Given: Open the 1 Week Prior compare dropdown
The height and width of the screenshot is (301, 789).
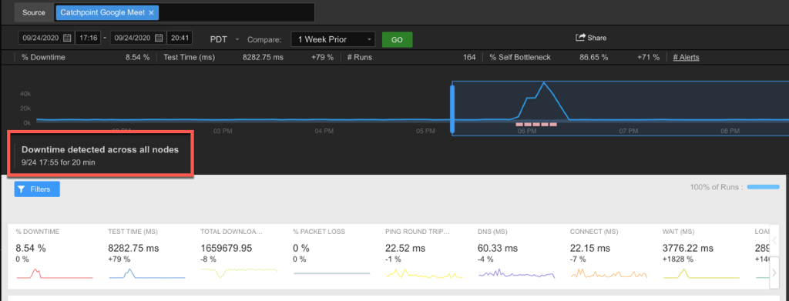Looking at the screenshot, I should click(334, 38).
